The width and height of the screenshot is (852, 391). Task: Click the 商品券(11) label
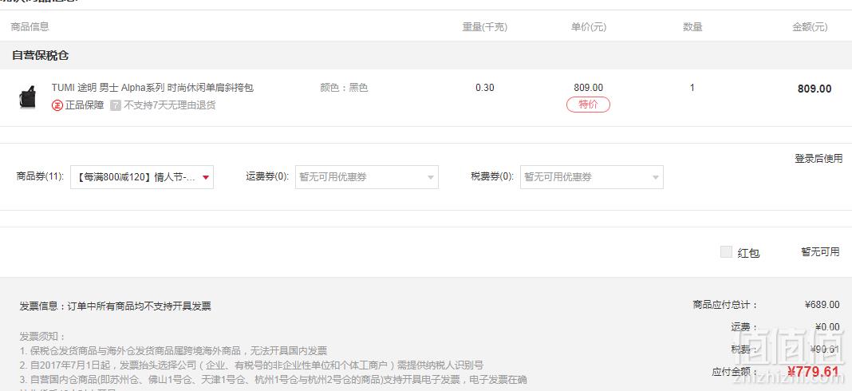pos(40,176)
